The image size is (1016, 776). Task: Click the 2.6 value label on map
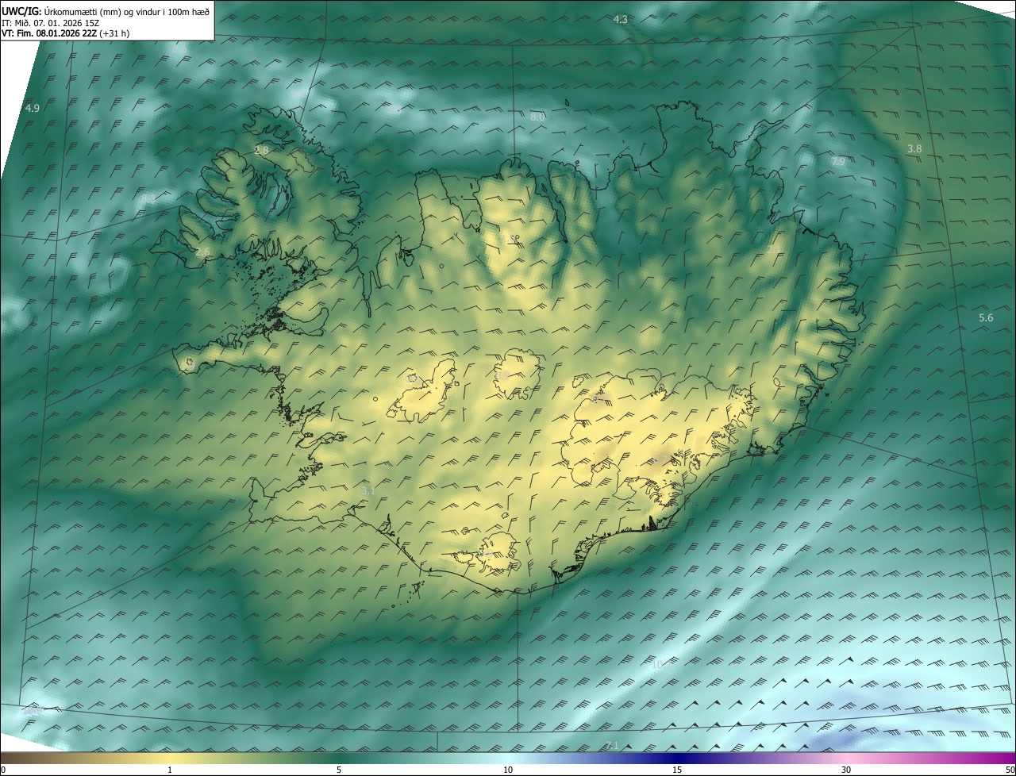(x=202, y=252)
